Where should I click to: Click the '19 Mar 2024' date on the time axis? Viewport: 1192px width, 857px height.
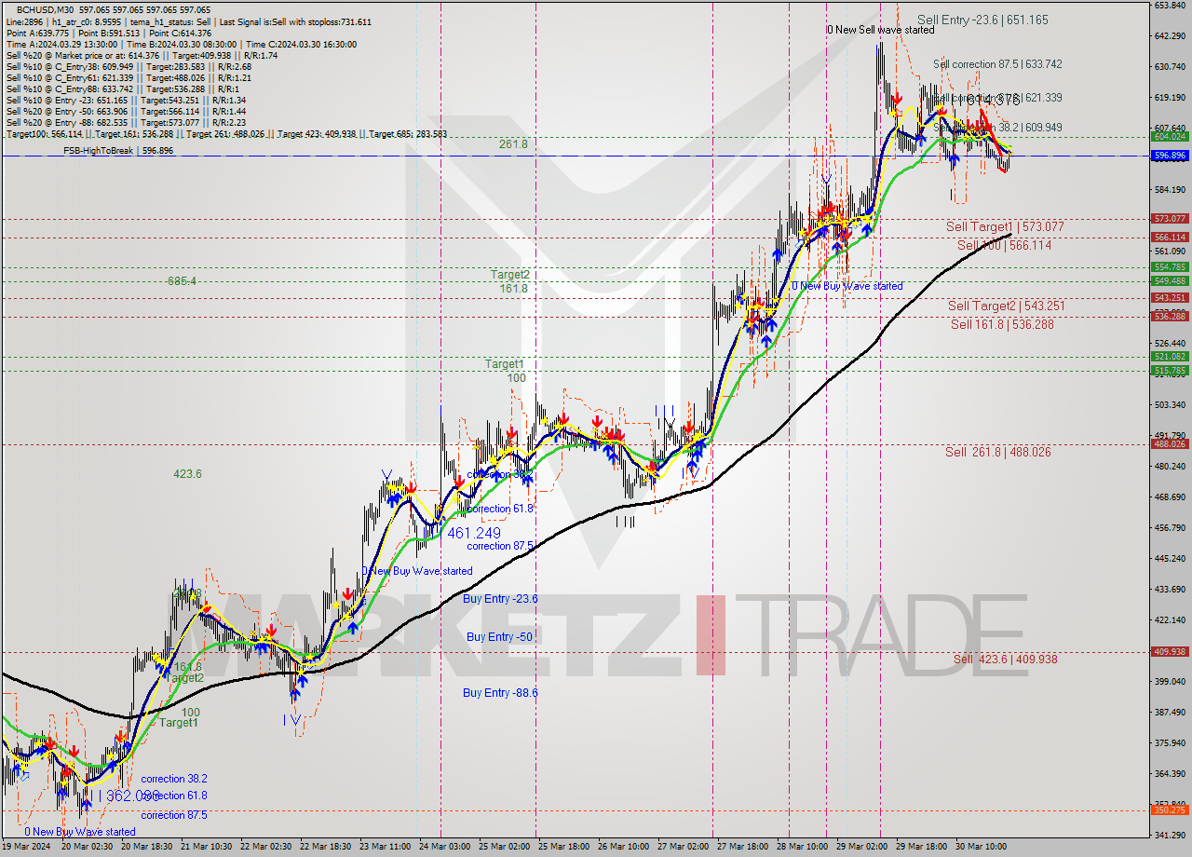(x=27, y=847)
